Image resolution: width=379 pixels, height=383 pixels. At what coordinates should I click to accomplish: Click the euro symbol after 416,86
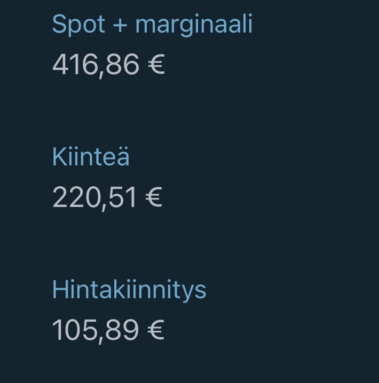(156, 65)
